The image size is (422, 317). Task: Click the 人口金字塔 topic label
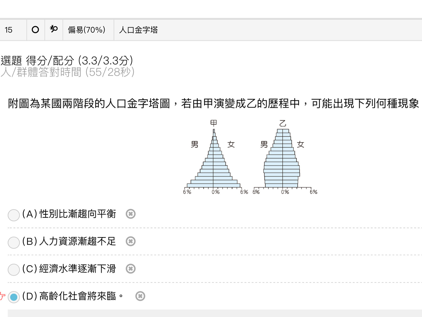pos(138,30)
